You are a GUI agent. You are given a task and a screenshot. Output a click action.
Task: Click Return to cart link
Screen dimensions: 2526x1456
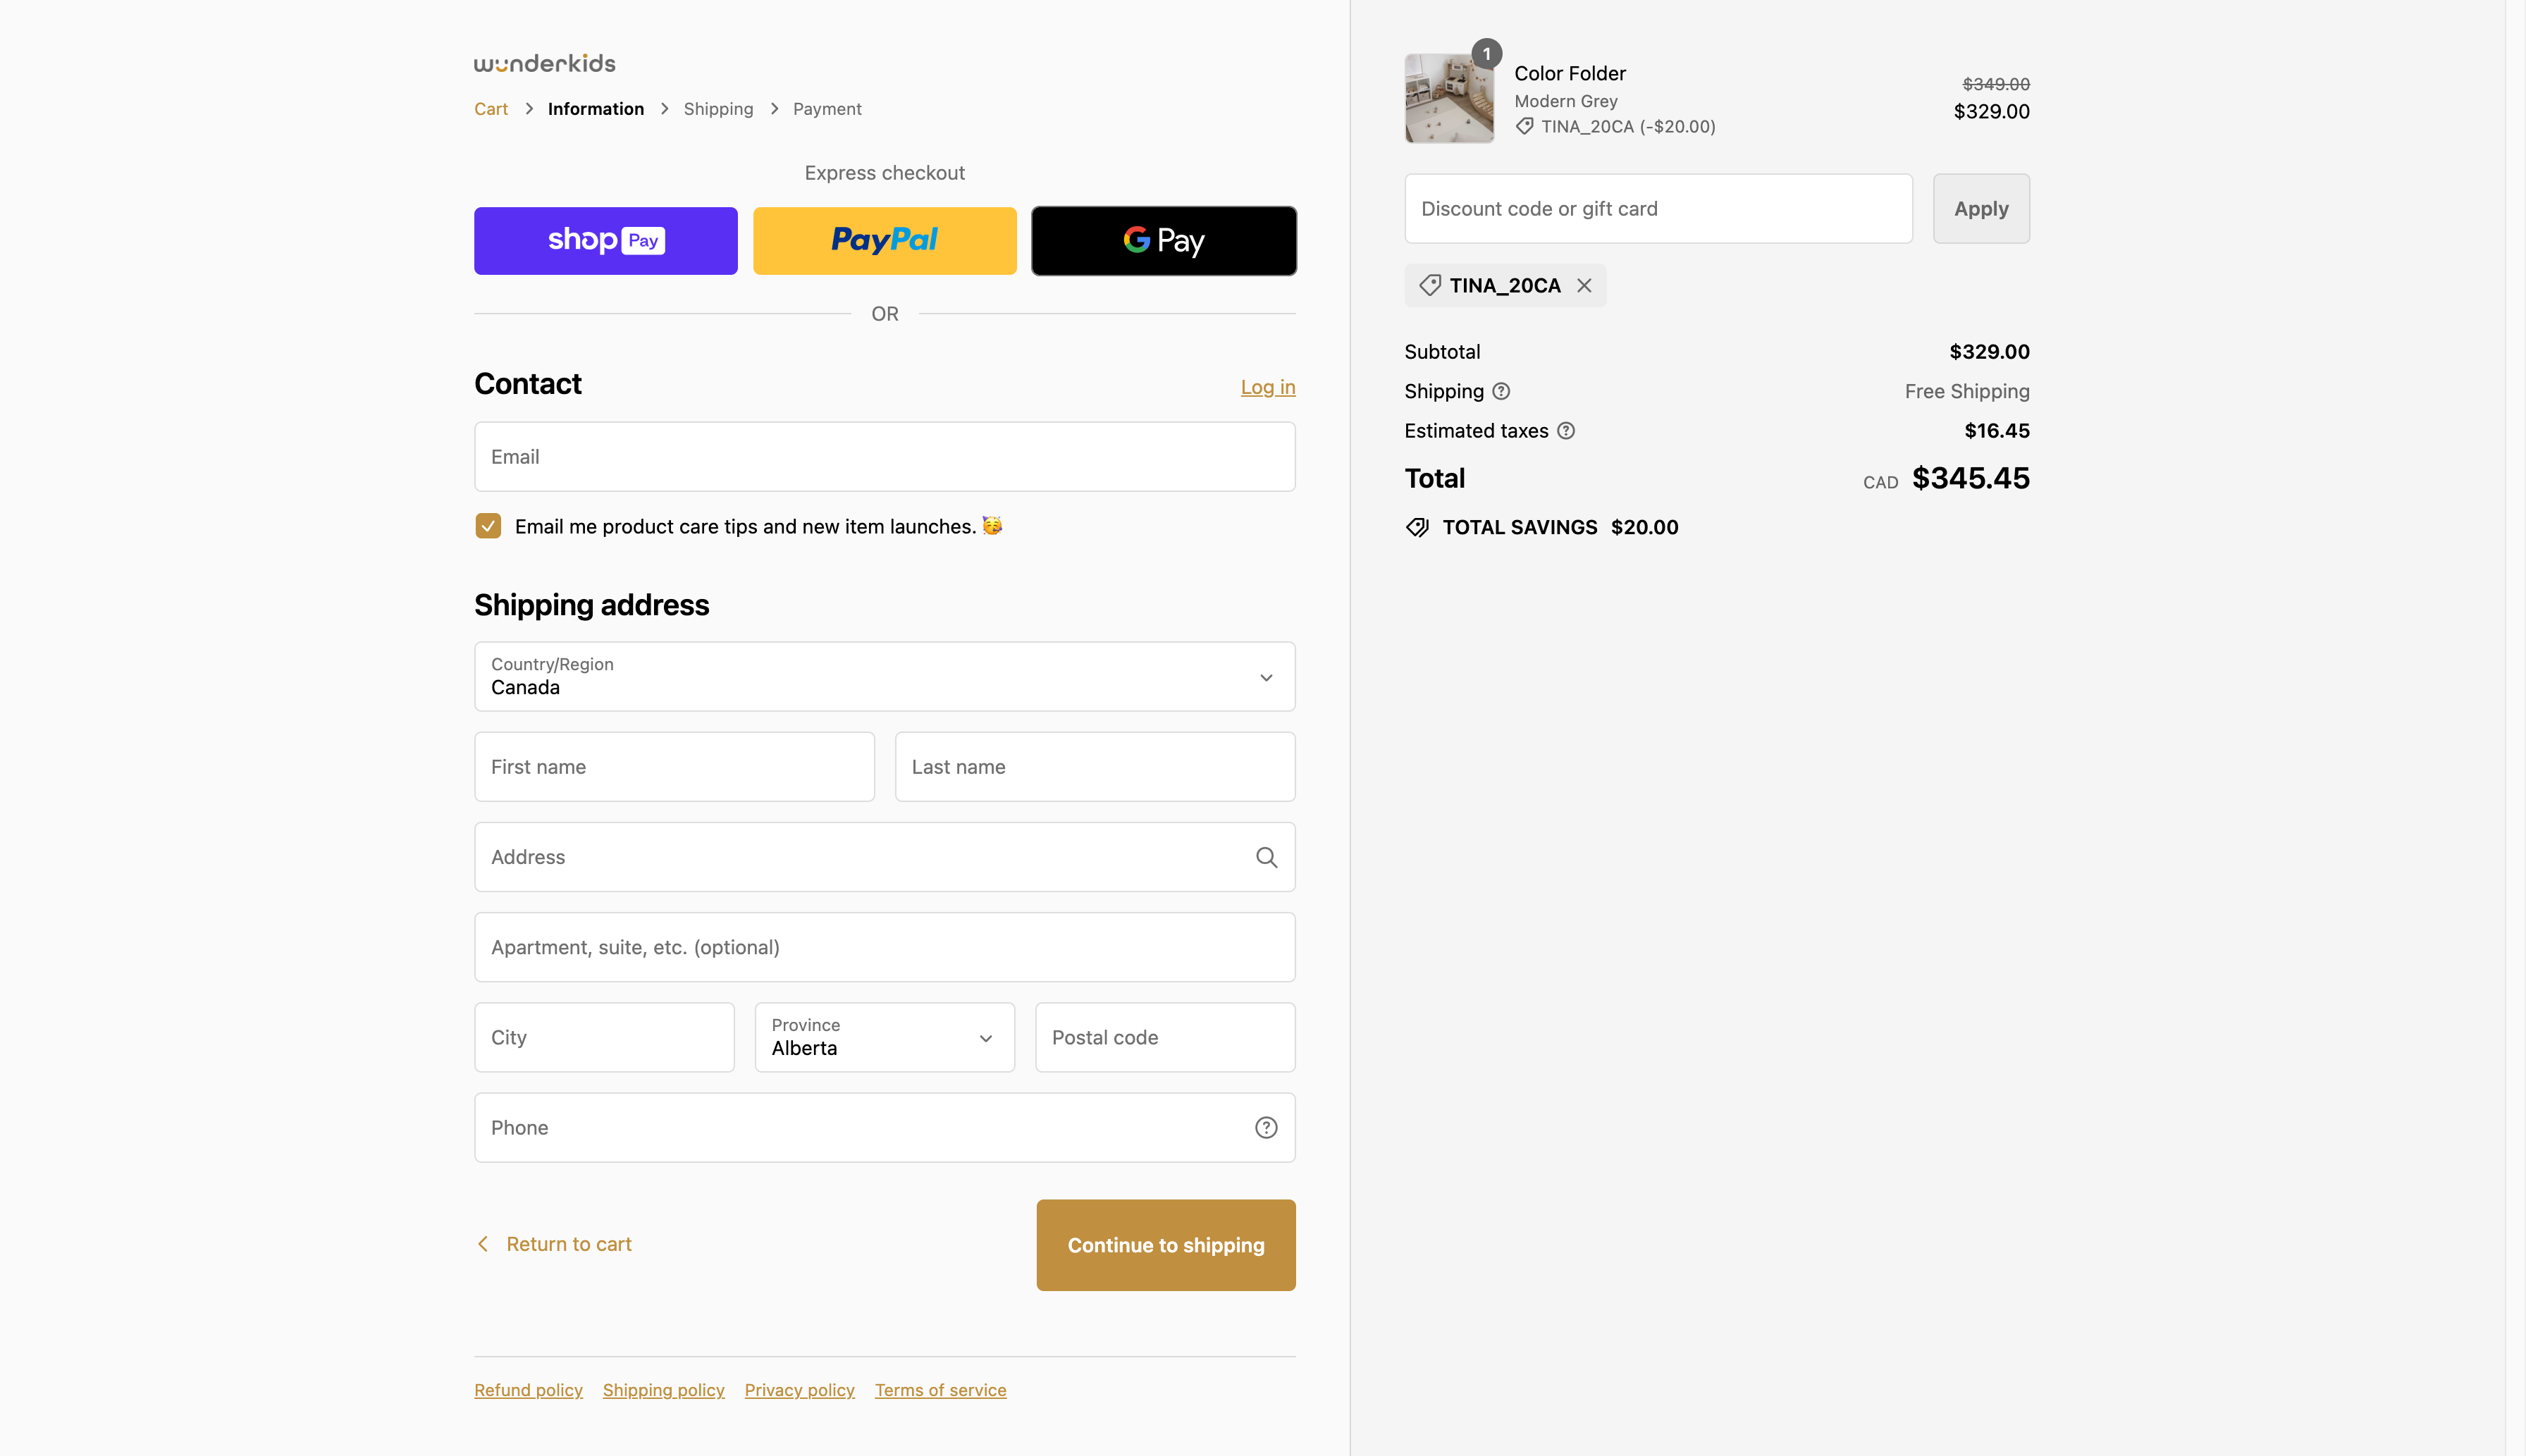point(568,1244)
